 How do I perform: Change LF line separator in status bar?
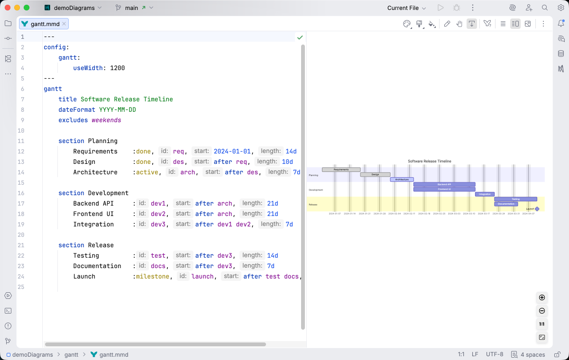point(475,354)
